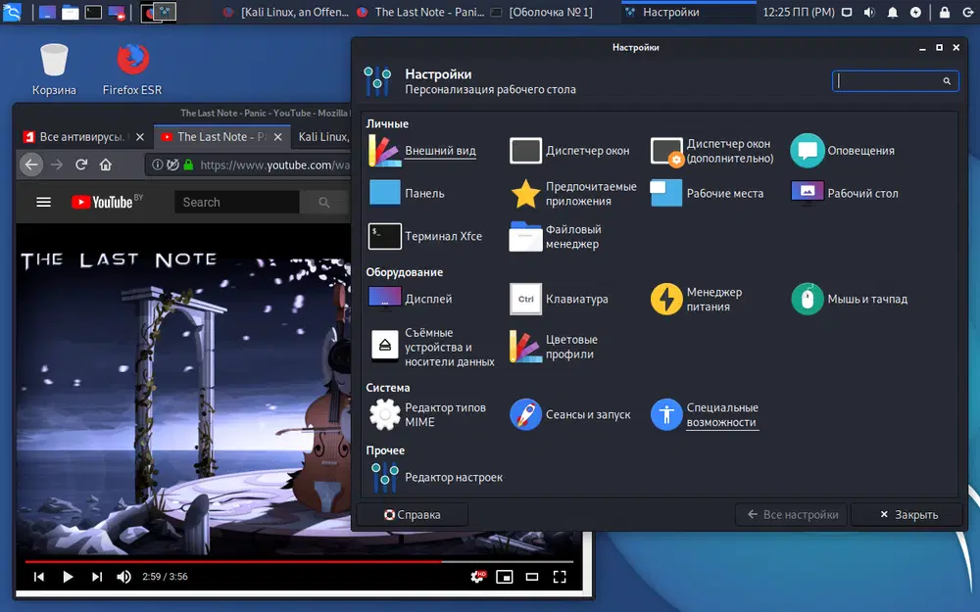This screenshot has width=980, height=612.
Task: Mute the YouTube video volume
Action: tap(124, 577)
